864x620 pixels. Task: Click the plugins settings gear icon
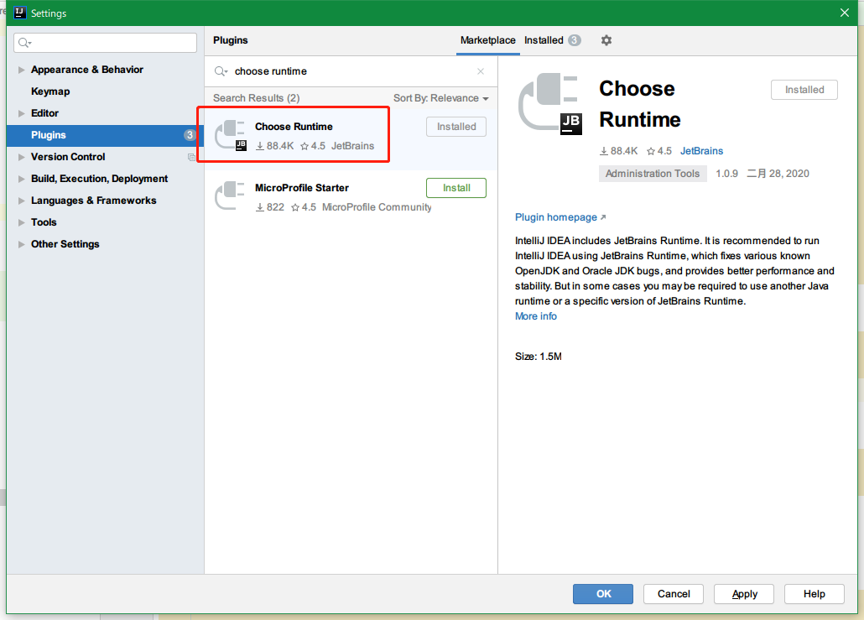(606, 40)
